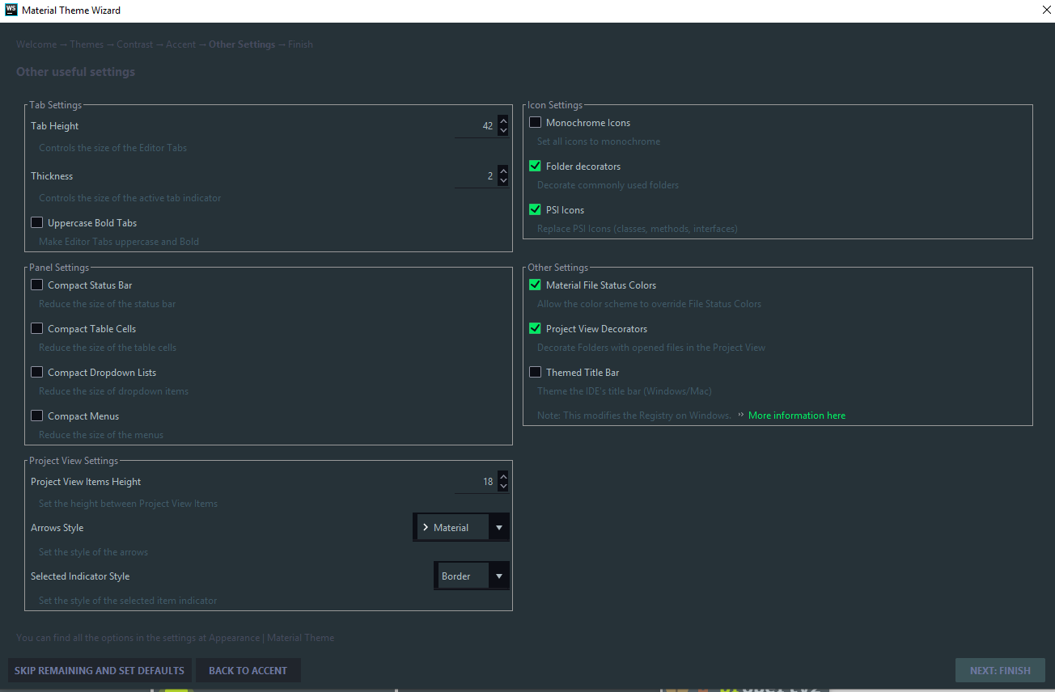
Task: Disable Material File Status Colors checkbox
Action: tap(536, 285)
